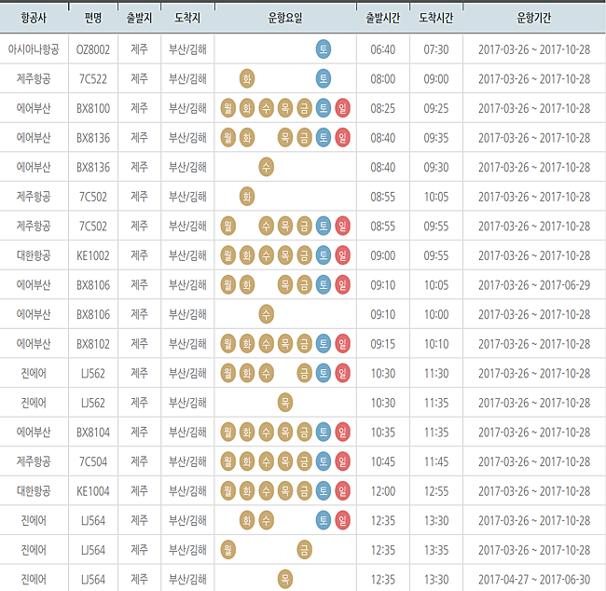Screen dimensions: 606x591
Task: Sort by the 출발시간 column header
Action: (x=382, y=18)
